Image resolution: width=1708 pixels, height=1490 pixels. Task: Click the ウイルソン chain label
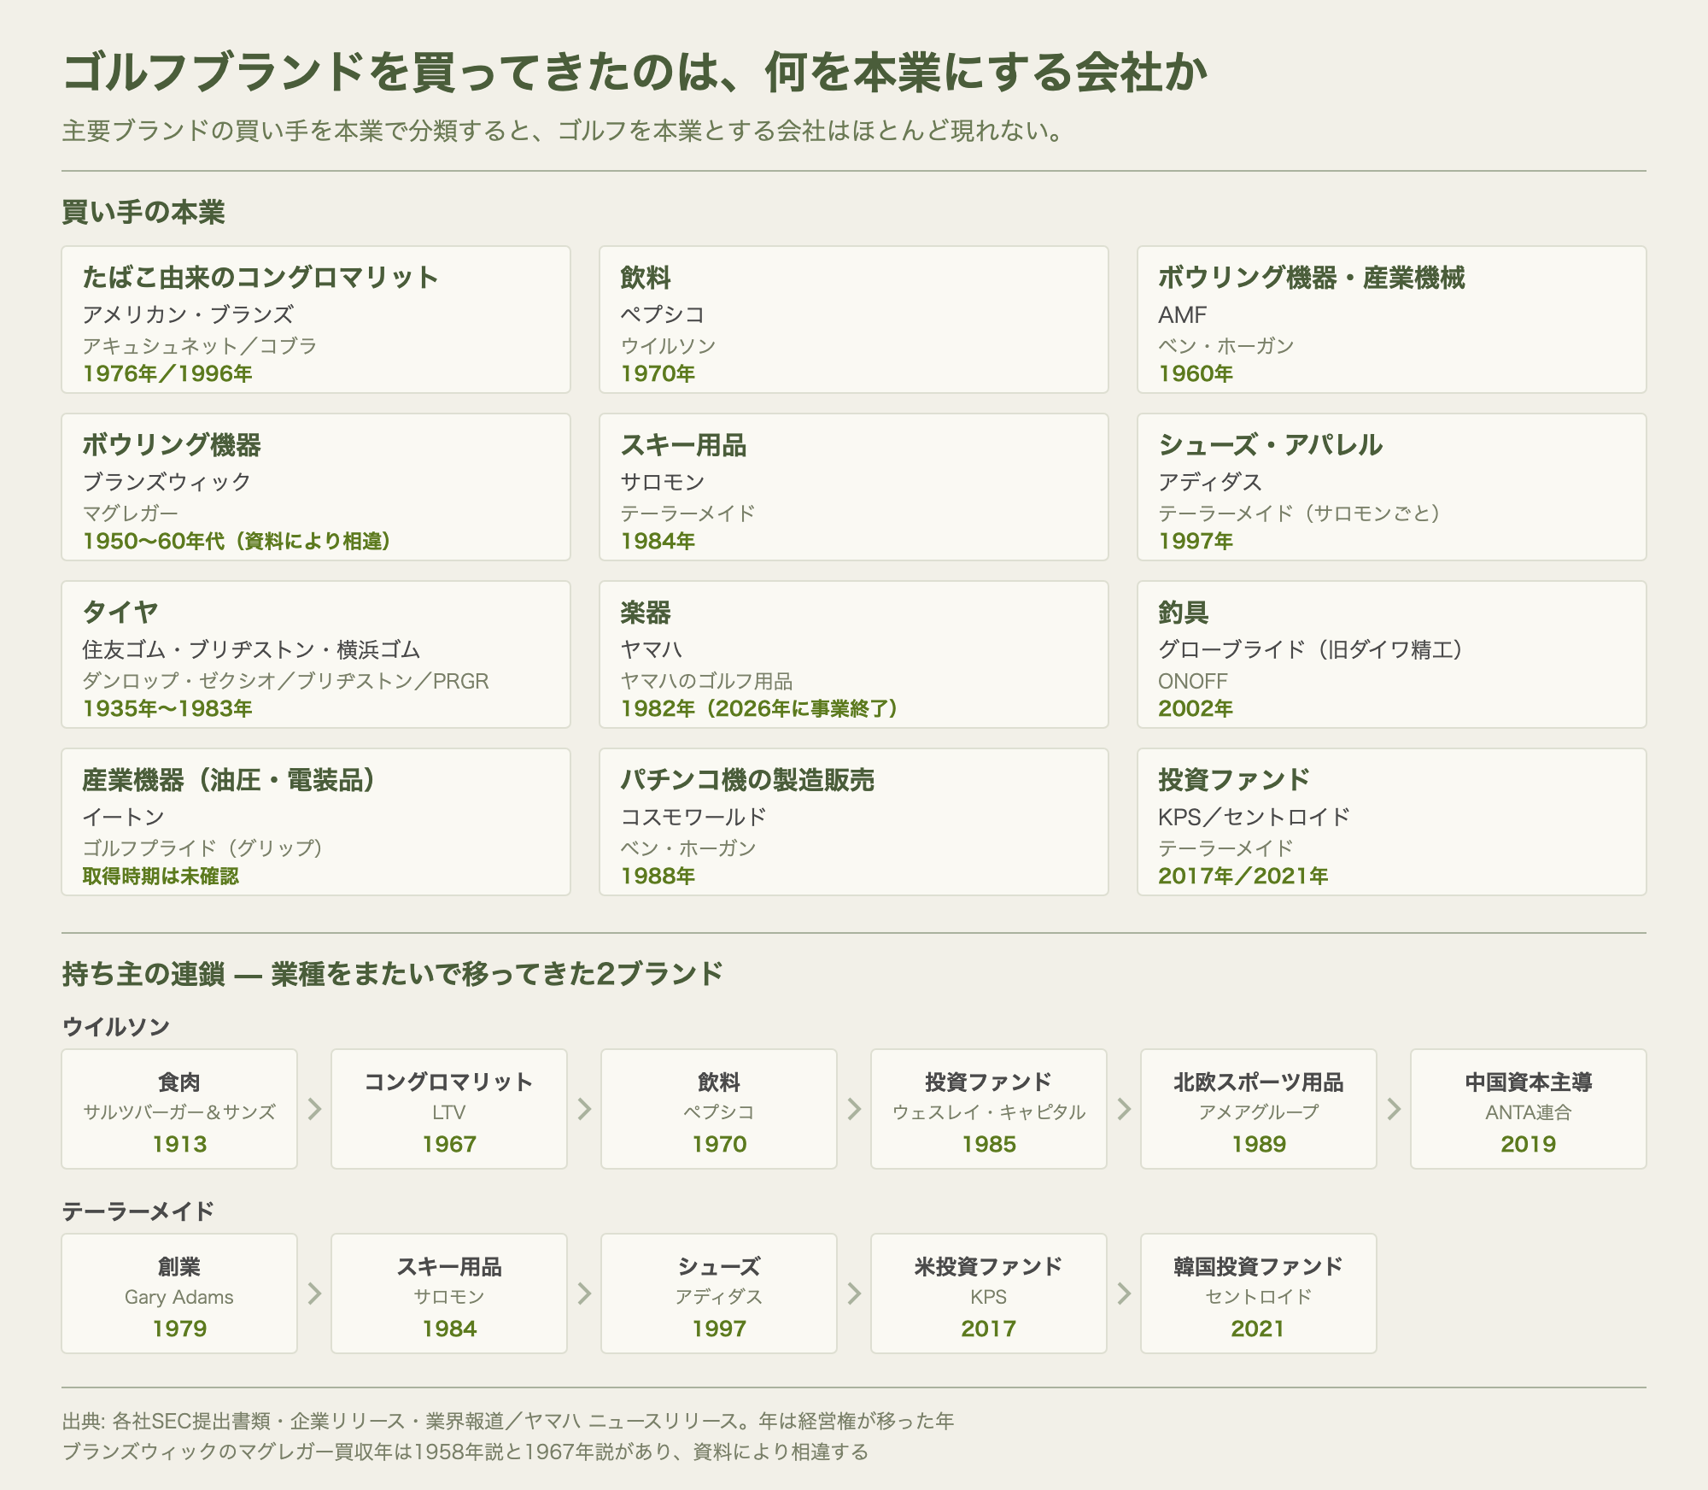pyautogui.click(x=116, y=1027)
